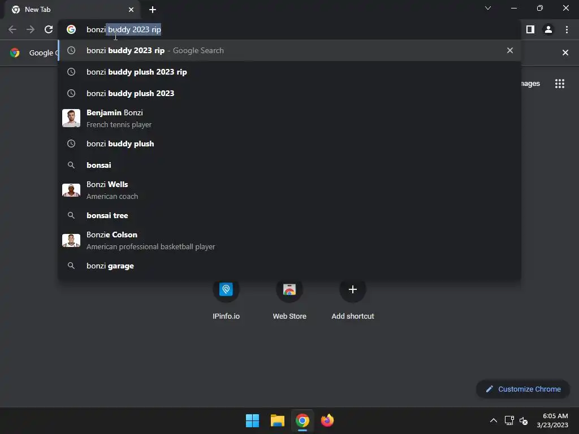
Task: Open a new tab with the plus icon
Action: pos(153,10)
